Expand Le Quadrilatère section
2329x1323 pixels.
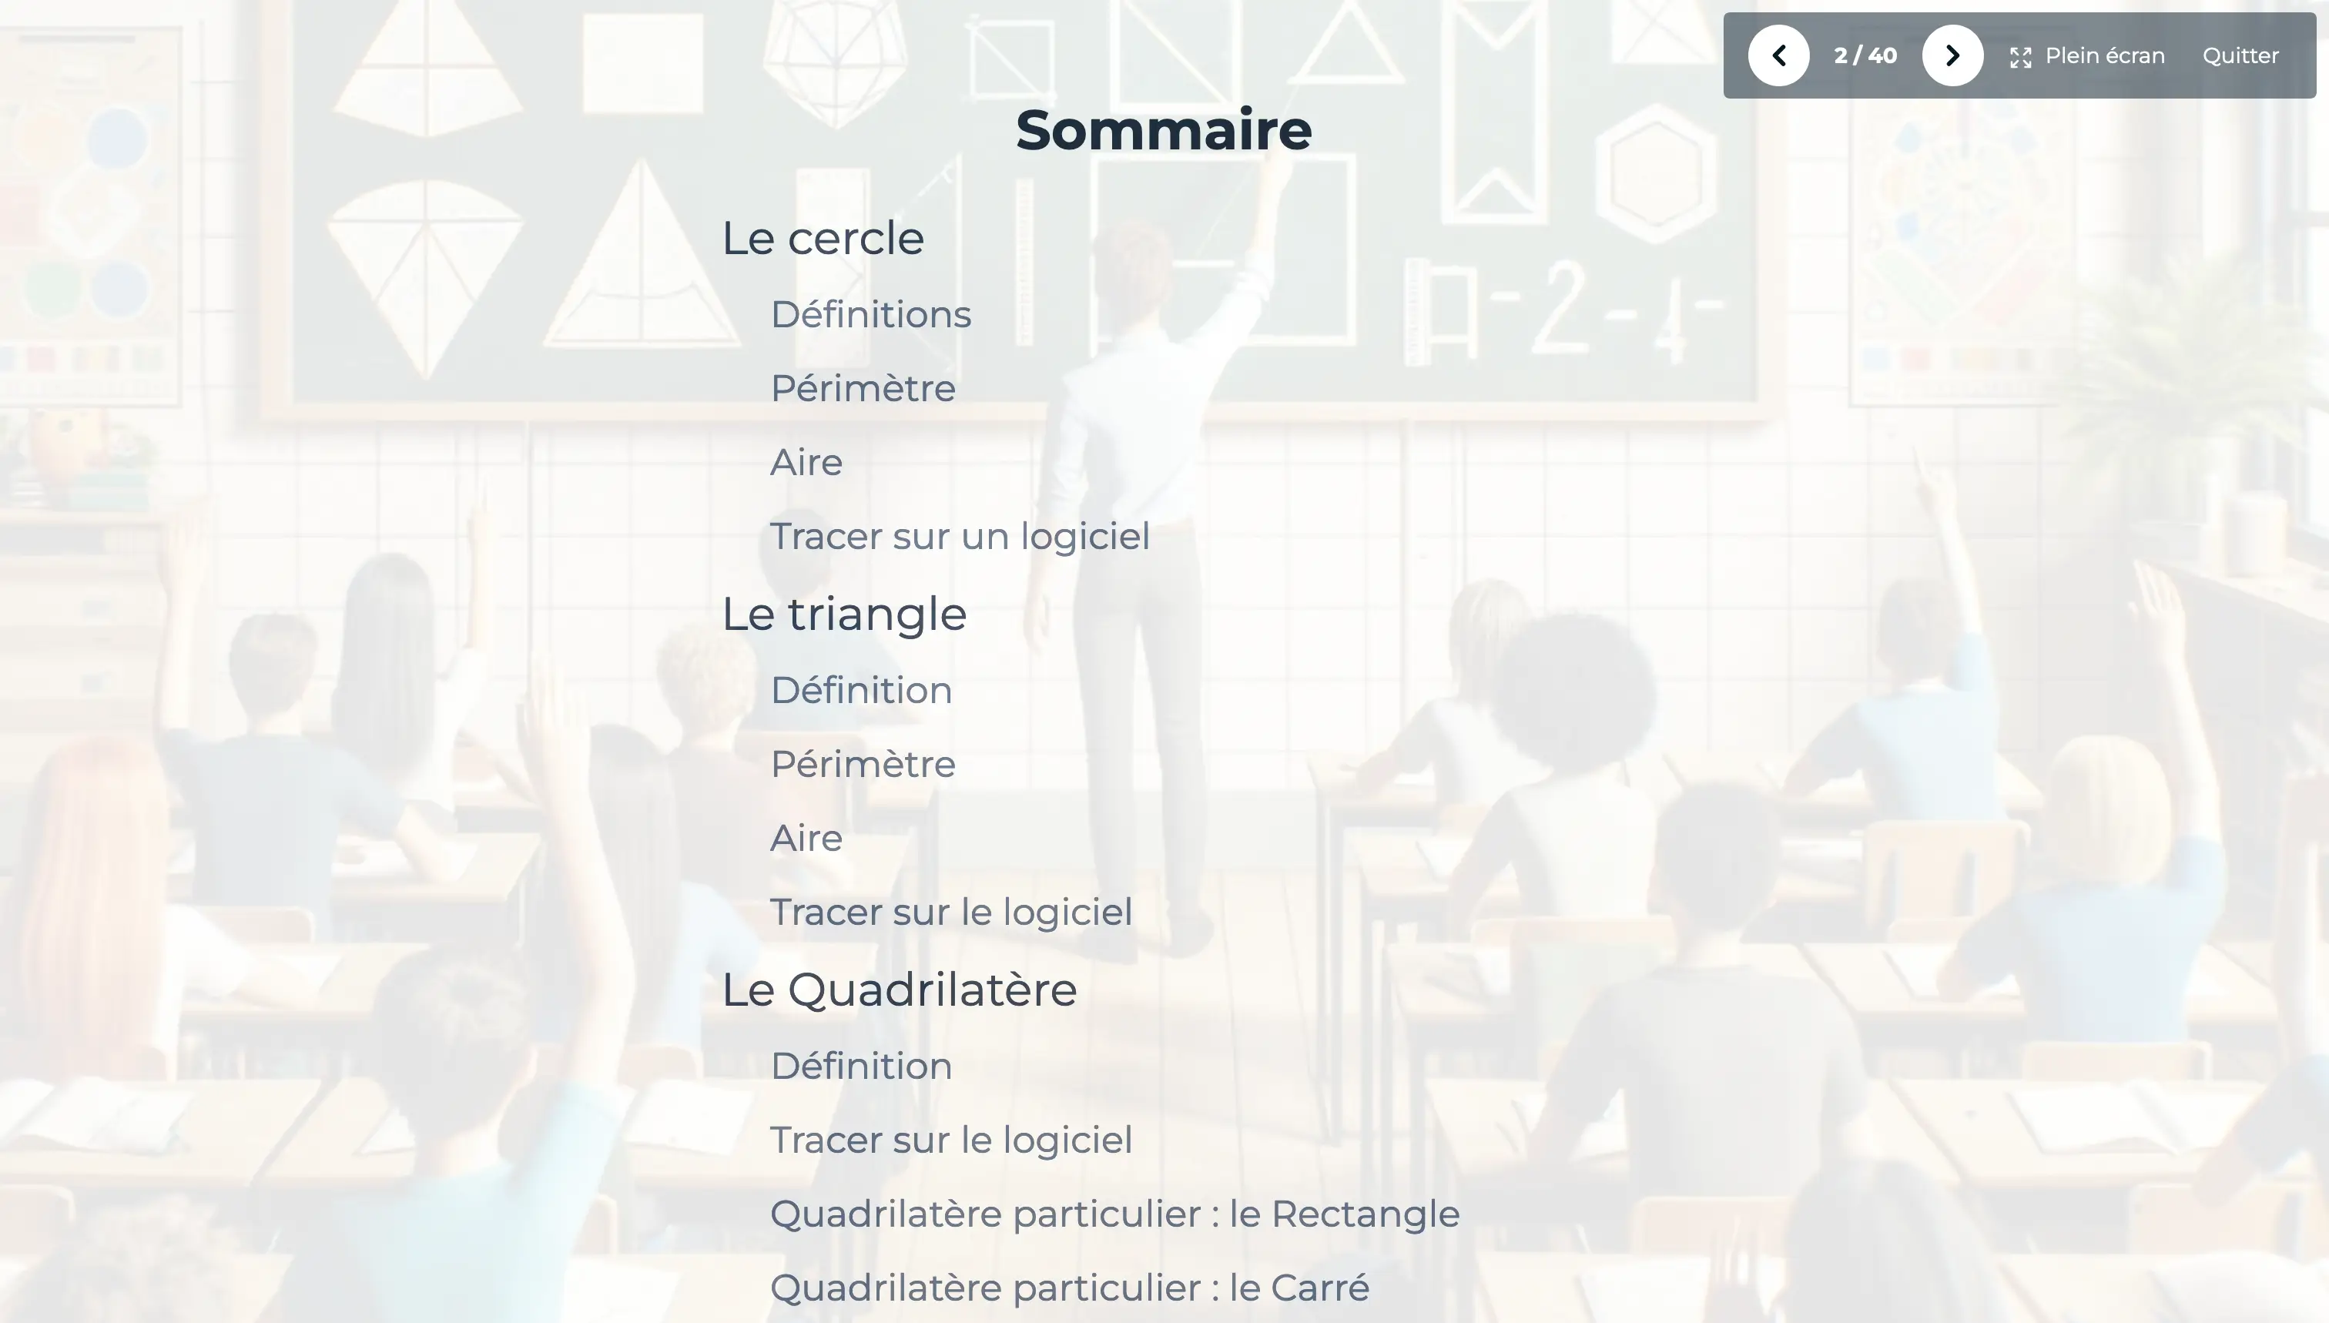coord(899,989)
